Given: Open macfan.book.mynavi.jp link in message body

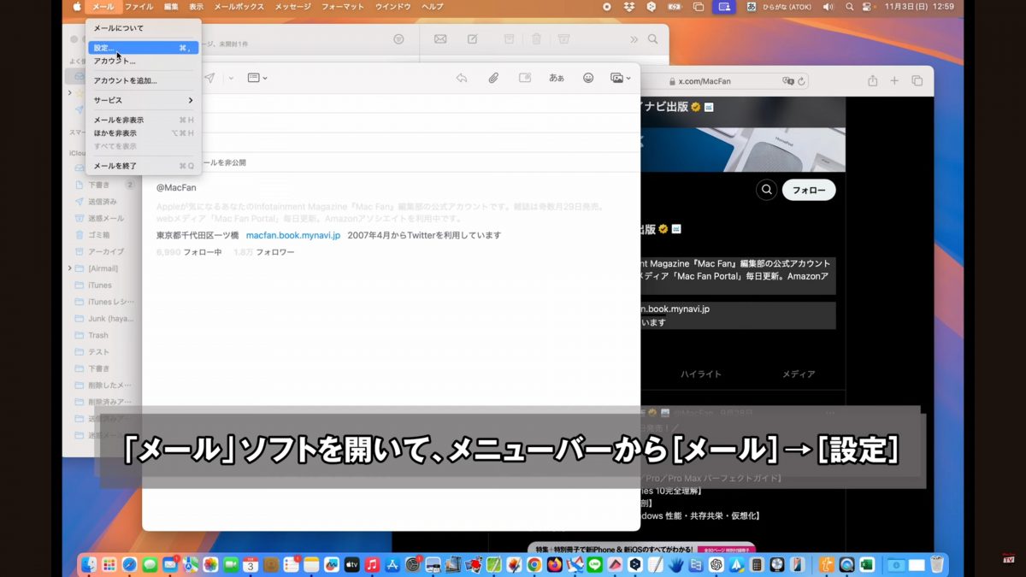Looking at the screenshot, I should coord(293,235).
